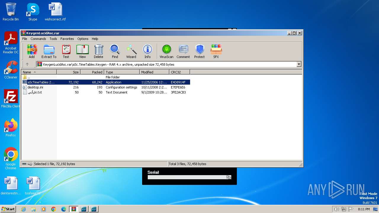Sort by the CRC32 column header
Image resolution: width=379 pixels, height=213 pixels.
pyautogui.click(x=179, y=72)
